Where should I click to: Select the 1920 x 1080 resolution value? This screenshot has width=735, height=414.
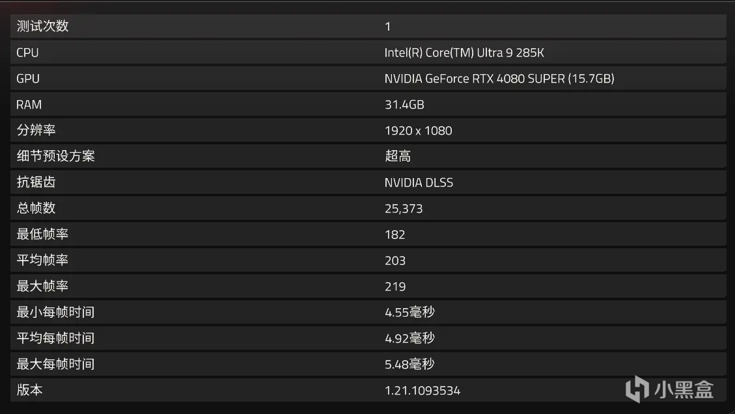click(418, 131)
